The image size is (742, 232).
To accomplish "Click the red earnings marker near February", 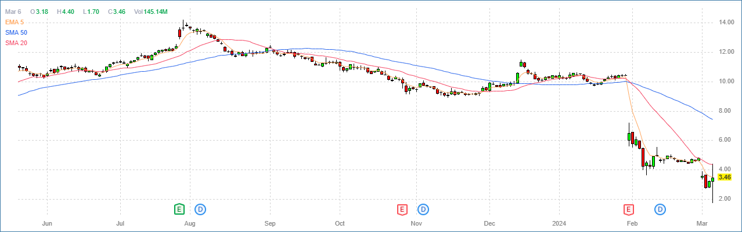I will click(x=628, y=209).
